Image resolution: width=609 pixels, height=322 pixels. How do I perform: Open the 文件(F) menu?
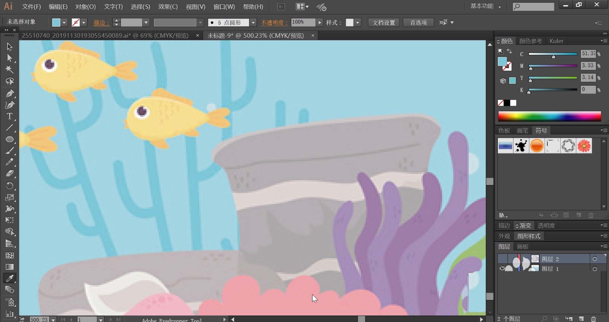(31, 6)
